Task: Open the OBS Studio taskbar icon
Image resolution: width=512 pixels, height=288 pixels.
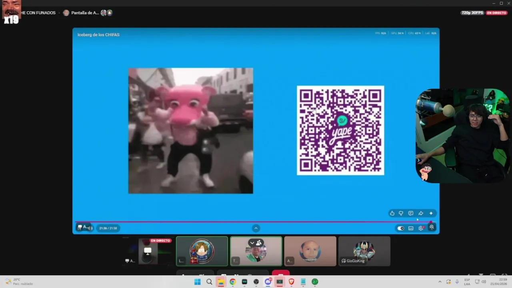Action: point(256,282)
